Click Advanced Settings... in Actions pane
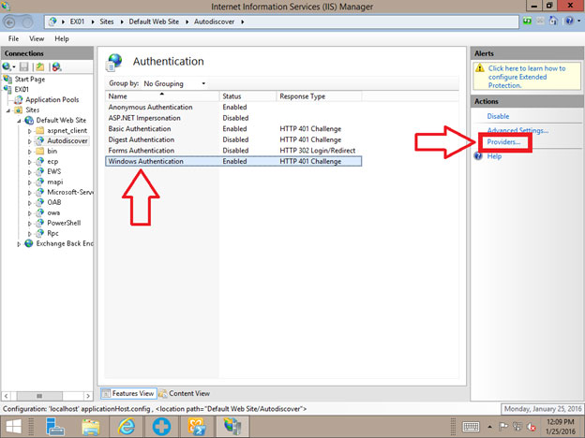The height and width of the screenshot is (438, 585). tap(517, 130)
